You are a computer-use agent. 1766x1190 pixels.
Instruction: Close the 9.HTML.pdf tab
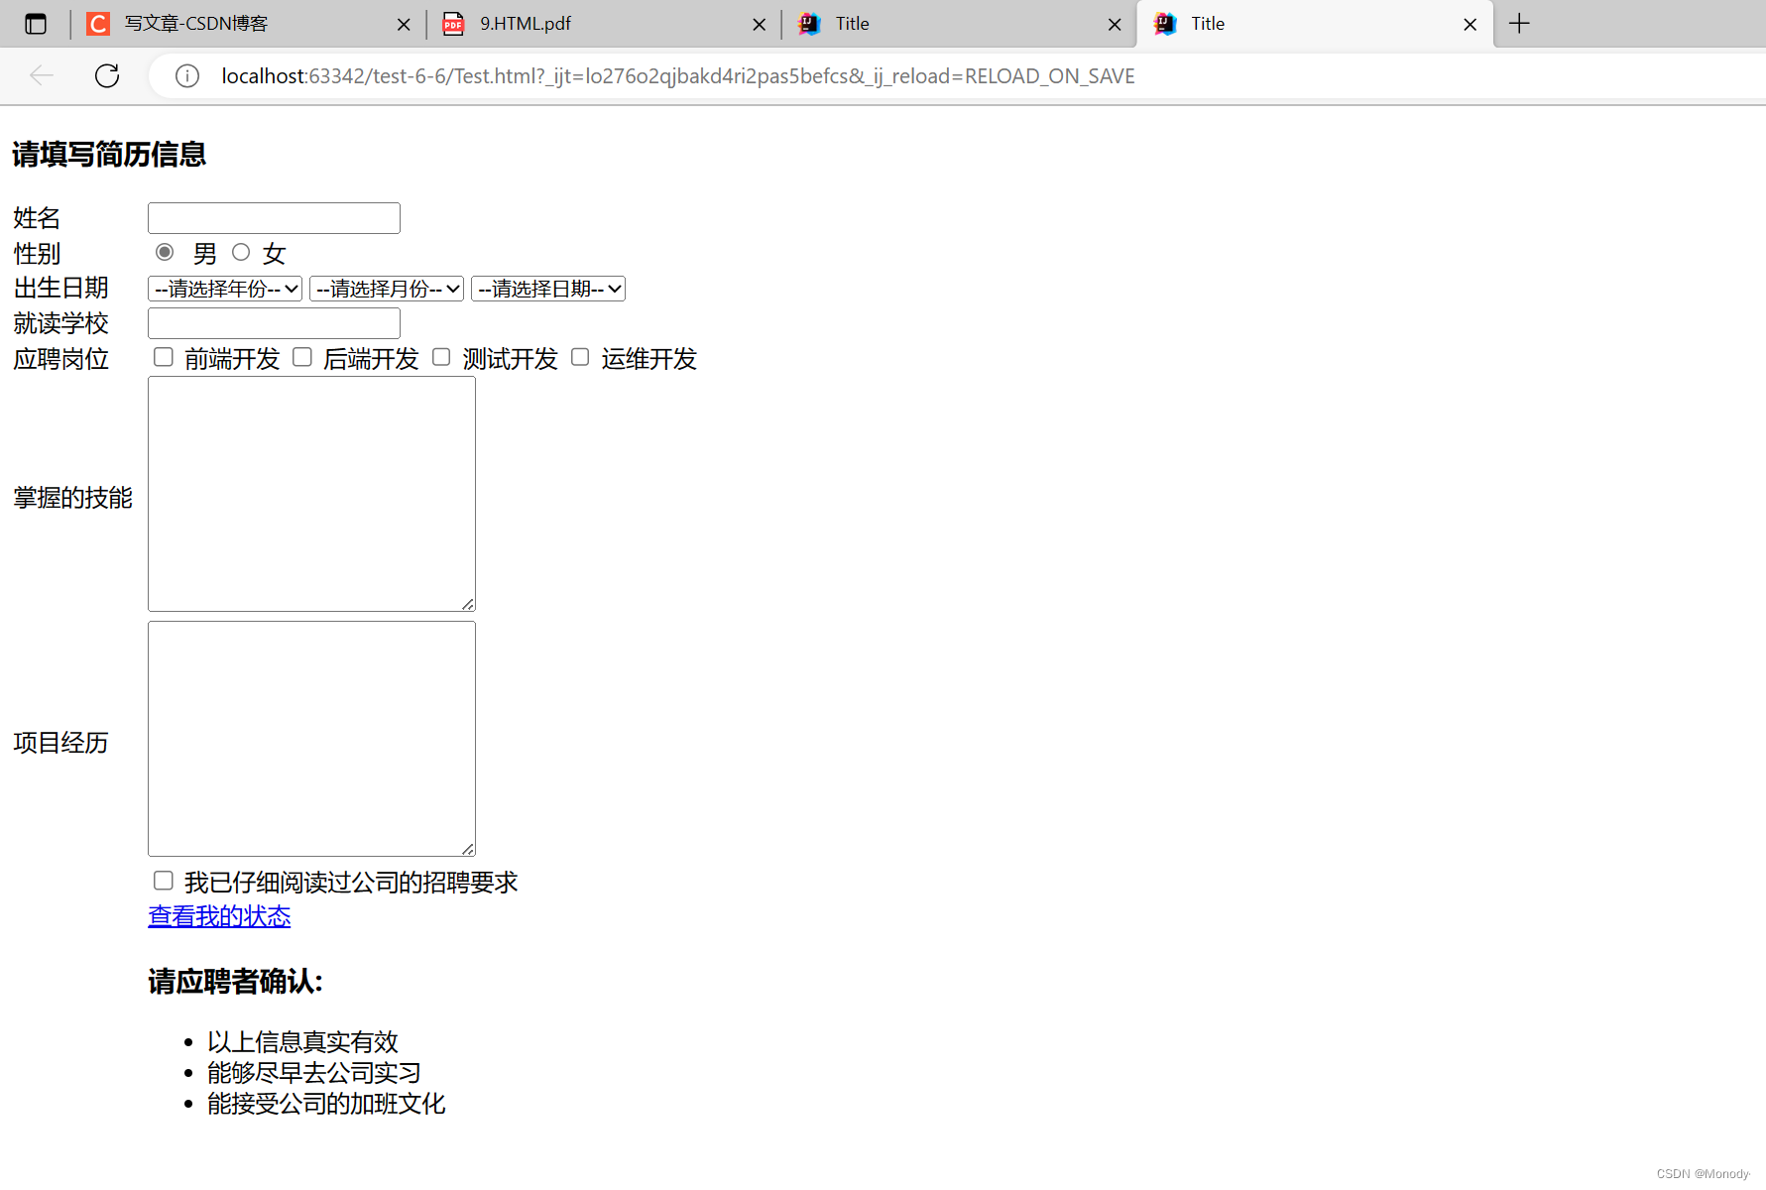pos(760,25)
